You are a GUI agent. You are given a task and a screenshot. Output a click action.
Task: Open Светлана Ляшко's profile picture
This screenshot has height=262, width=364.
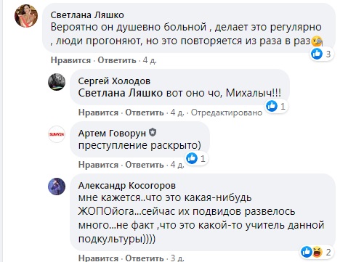[x=26, y=16]
